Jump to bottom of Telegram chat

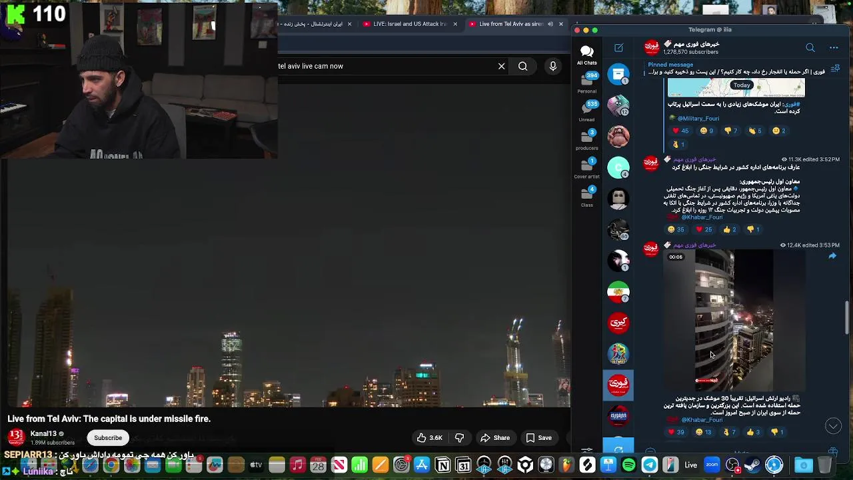click(833, 425)
